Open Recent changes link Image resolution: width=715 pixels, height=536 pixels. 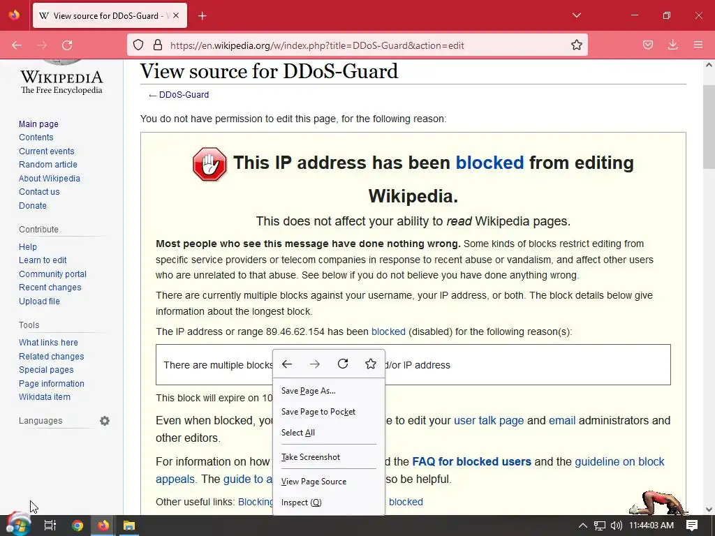coord(50,288)
